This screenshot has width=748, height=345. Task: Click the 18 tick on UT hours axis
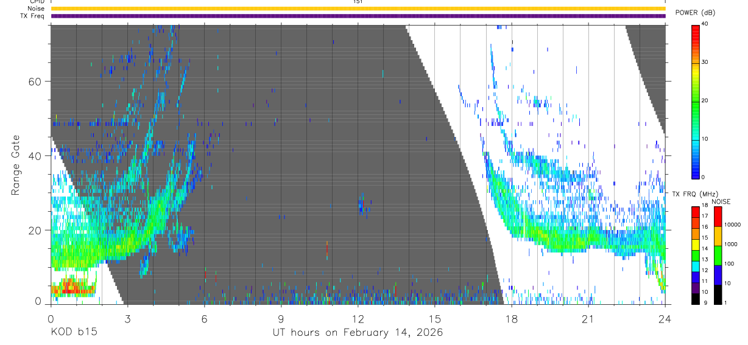[511, 318]
